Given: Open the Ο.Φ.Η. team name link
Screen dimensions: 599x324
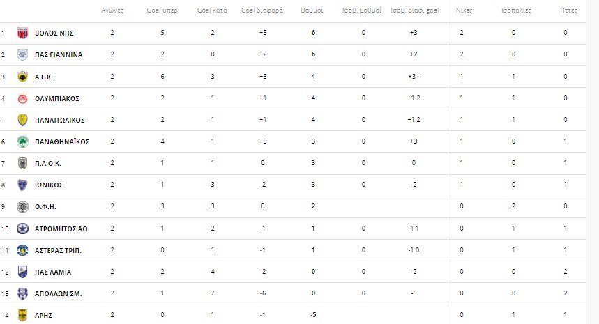Looking at the screenshot, I should click(46, 206).
